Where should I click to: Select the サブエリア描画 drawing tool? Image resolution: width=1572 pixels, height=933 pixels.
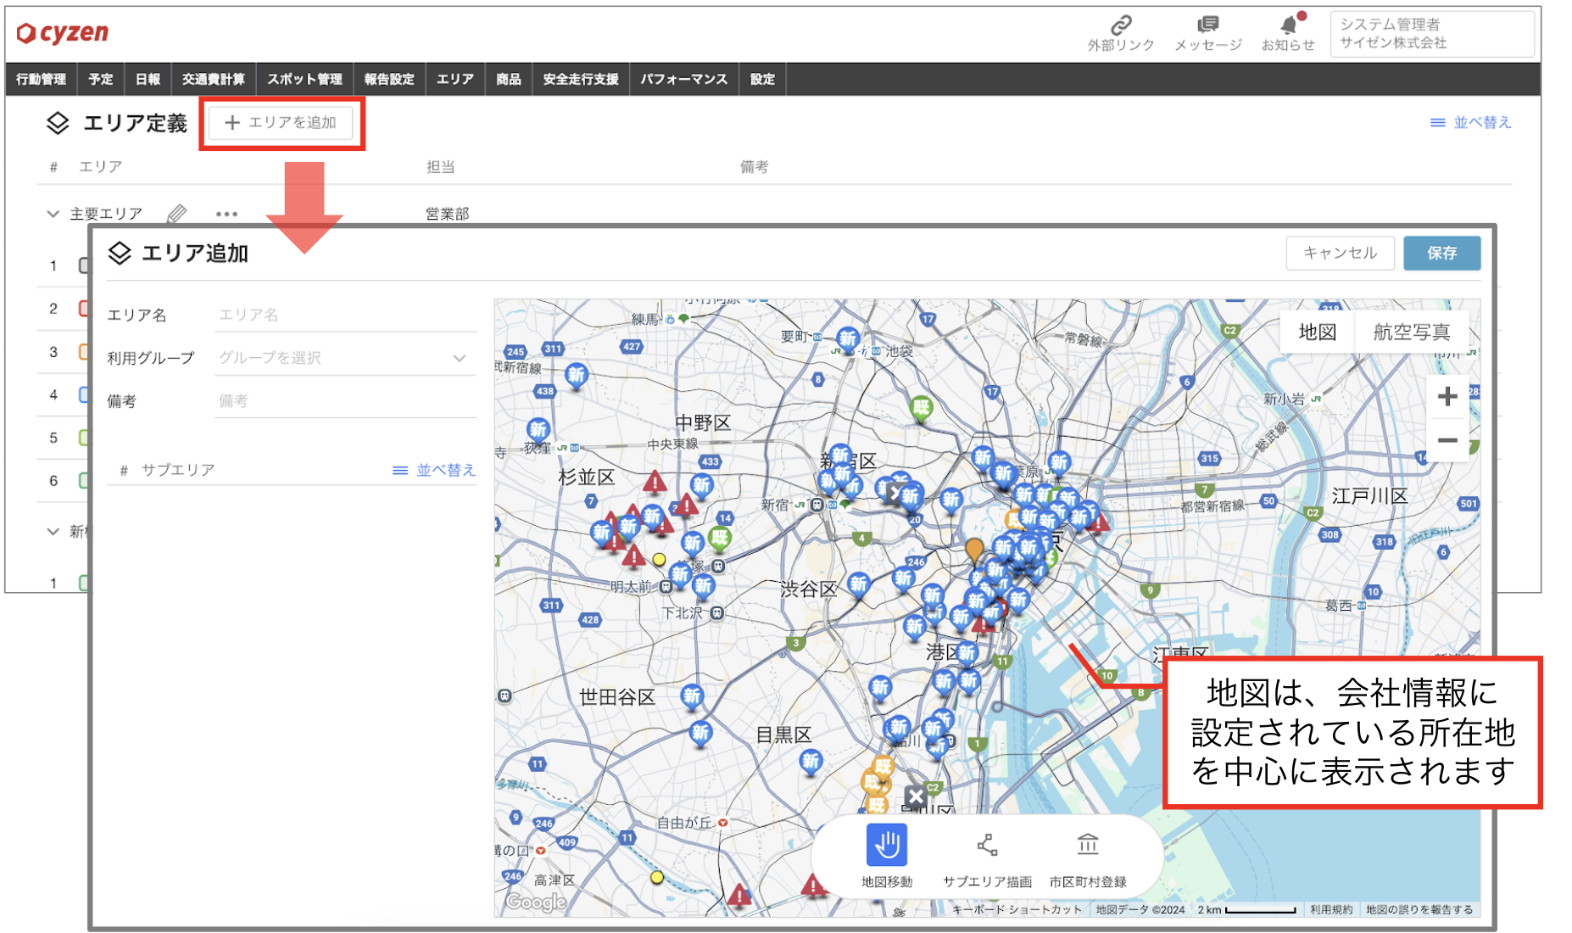(987, 856)
